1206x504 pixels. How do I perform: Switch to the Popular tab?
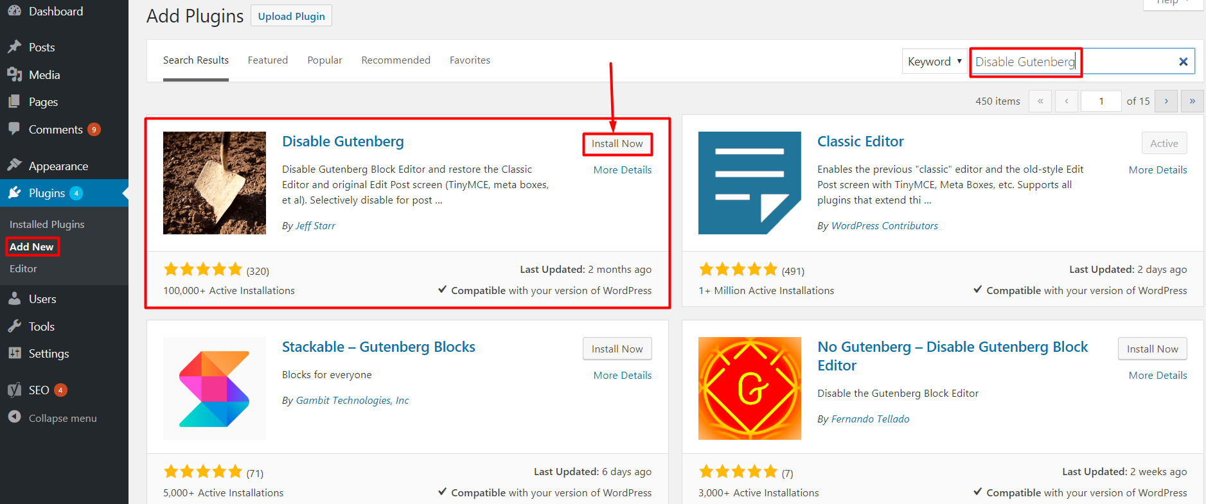[324, 60]
